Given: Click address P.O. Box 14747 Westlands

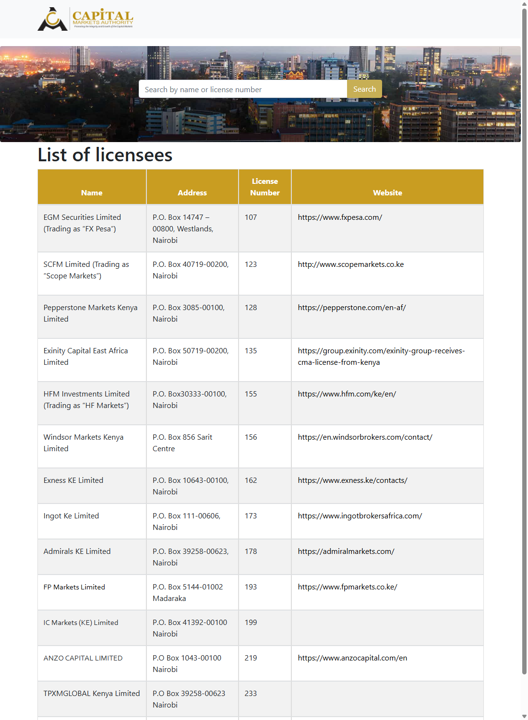Looking at the screenshot, I should point(183,229).
